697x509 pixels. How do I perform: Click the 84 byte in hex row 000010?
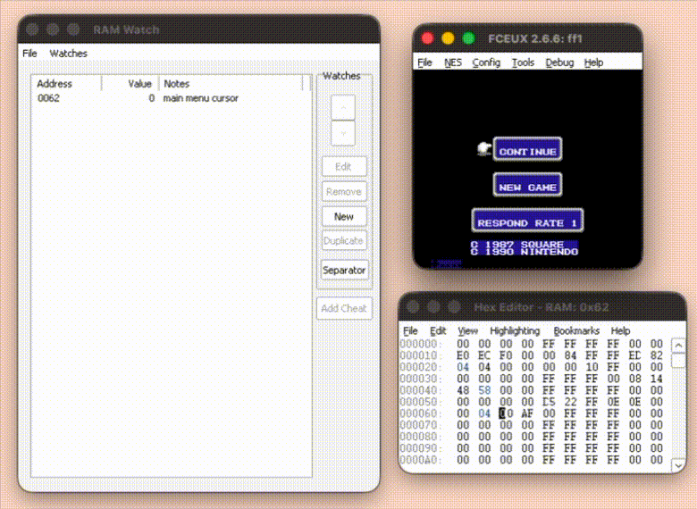pos(570,355)
